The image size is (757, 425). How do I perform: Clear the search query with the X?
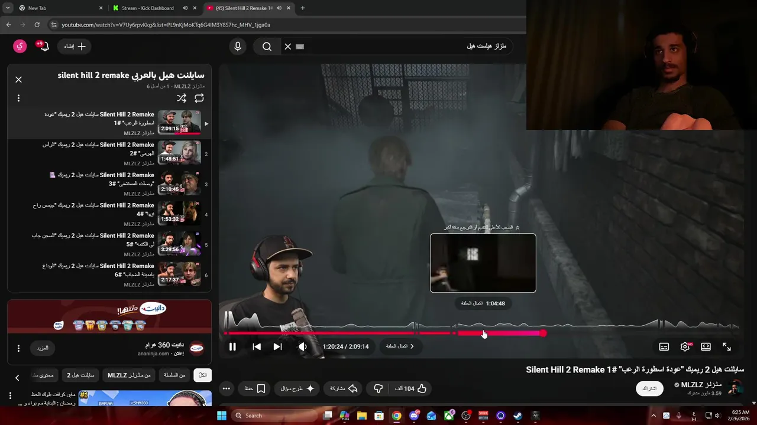point(288,46)
